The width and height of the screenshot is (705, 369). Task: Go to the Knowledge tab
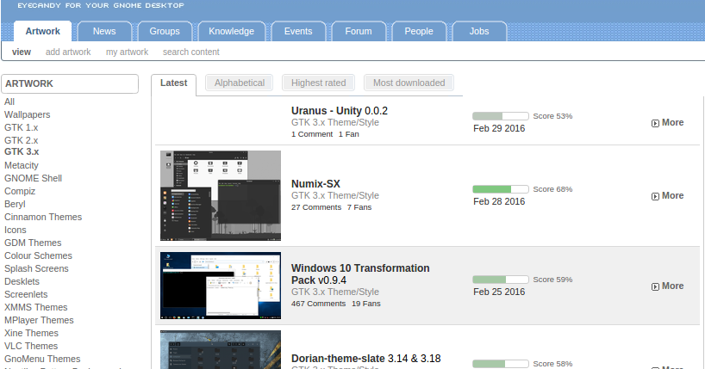231,32
